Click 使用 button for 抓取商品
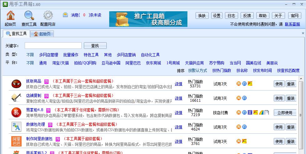 pyautogui.click(x=279, y=84)
